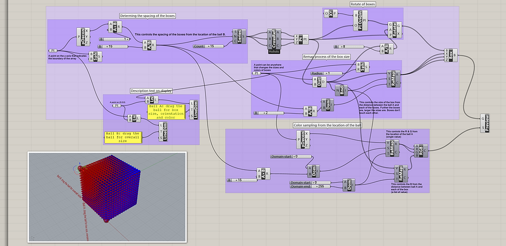Select the Rotate component
506x246 pixels.
(x=395, y=29)
